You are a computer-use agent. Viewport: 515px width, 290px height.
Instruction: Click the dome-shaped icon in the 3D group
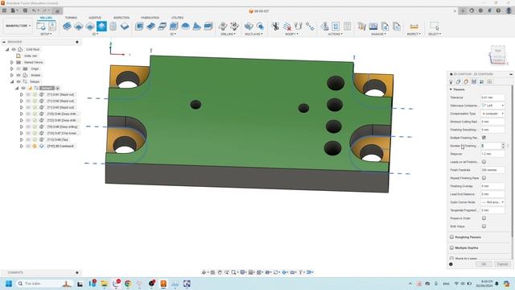pyautogui.click(x=185, y=26)
